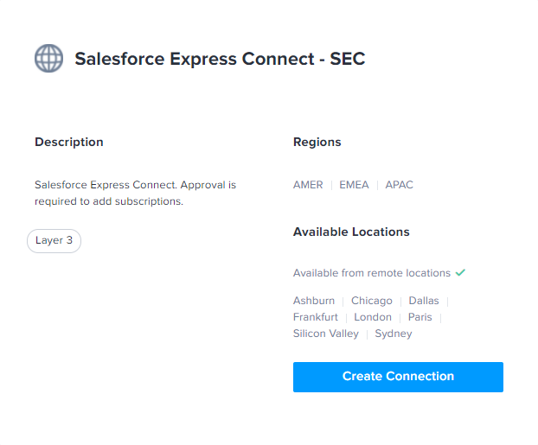The image size is (538, 445).
Task: Click the Available from remote locations text
Action: pos(372,273)
